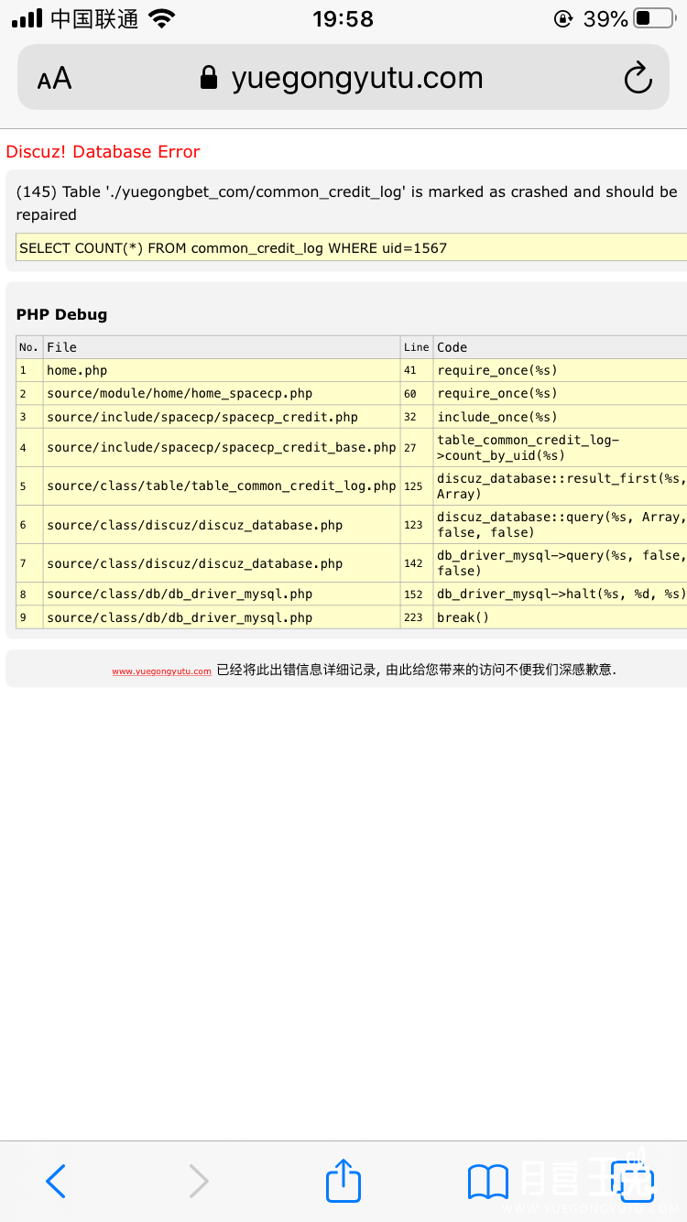Tap the cellular signal bars
687x1222 pixels.
27,18
